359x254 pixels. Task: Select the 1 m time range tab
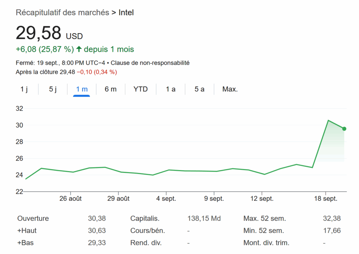[82, 89]
